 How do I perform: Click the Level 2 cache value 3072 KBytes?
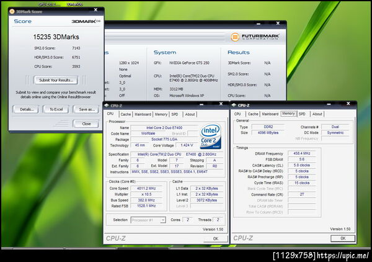point(207,201)
